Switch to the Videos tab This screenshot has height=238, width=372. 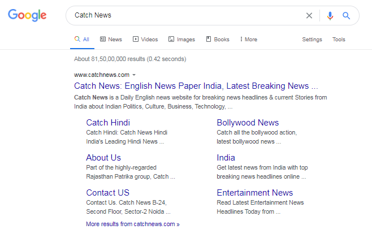coord(145,40)
